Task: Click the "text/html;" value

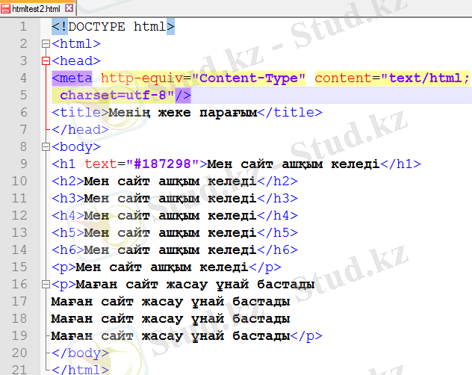Action: pyautogui.click(x=425, y=78)
